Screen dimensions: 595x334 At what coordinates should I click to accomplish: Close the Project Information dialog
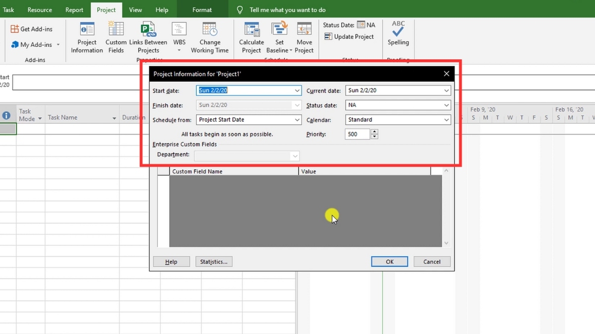click(x=446, y=74)
